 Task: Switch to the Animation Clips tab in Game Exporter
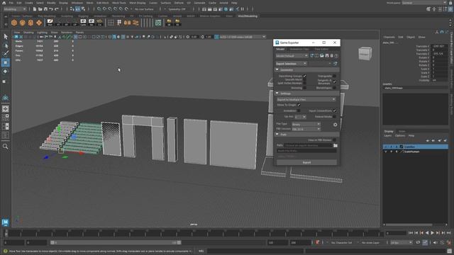coord(299,50)
